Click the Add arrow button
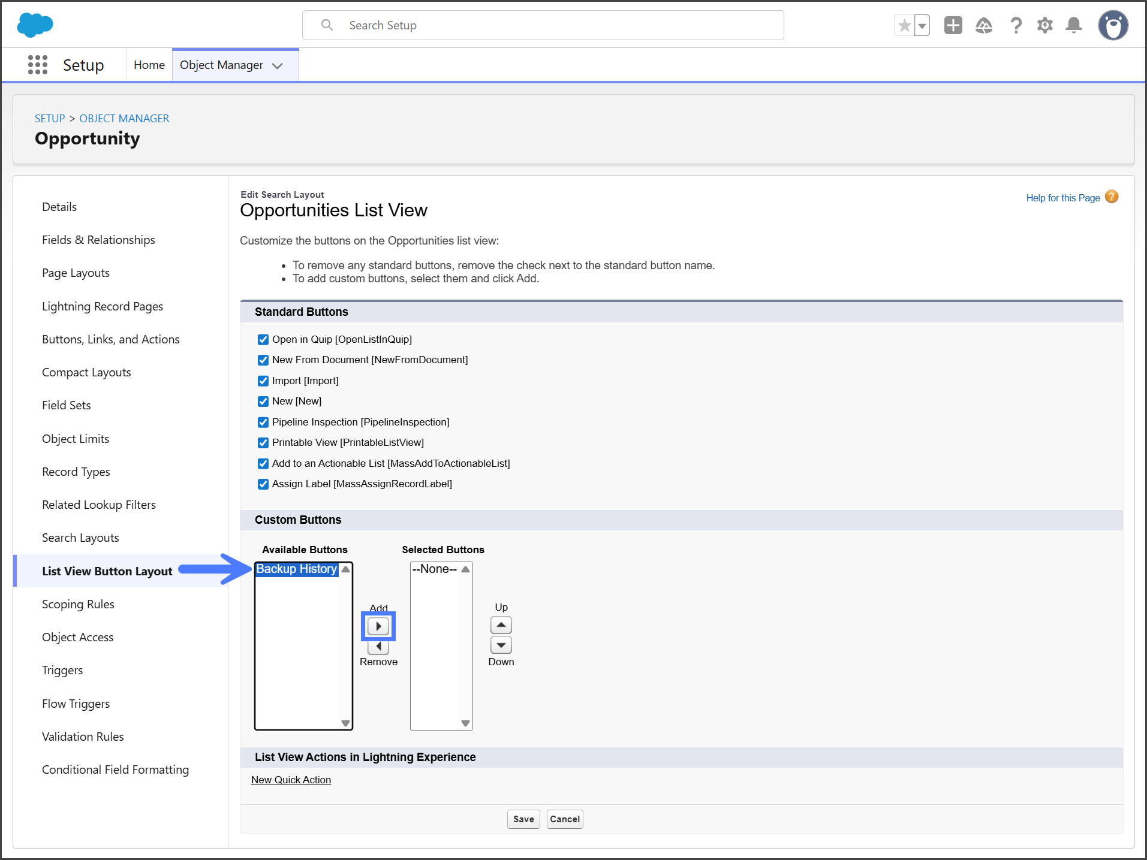 [378, 626]
